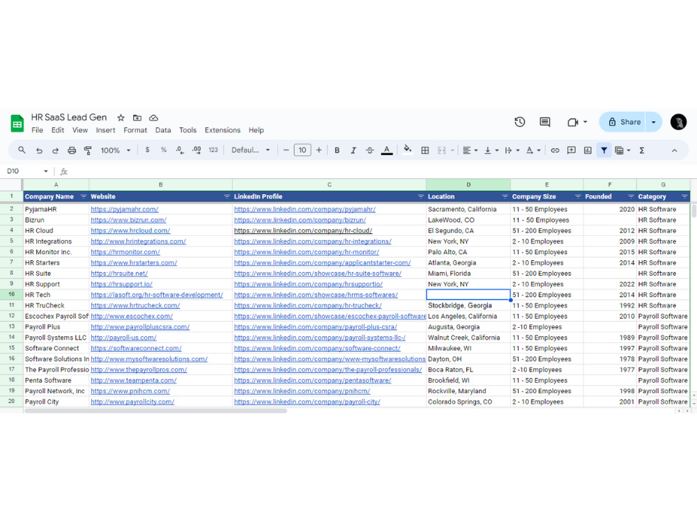Open the fill color picker
697x522 pixels.
pos(407,150)
